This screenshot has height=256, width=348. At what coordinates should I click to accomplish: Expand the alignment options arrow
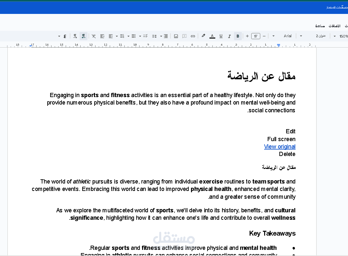click(161, 36)
